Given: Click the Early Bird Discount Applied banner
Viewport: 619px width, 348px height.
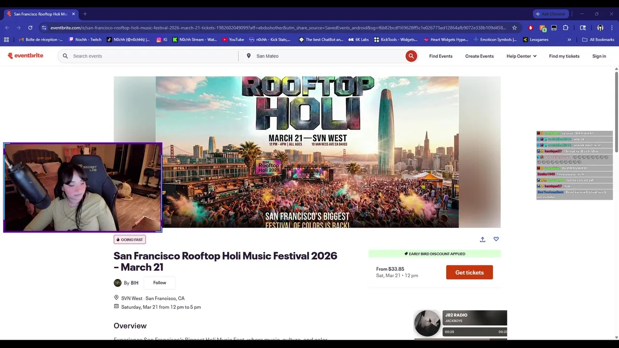Looking at the screenshot, I should [434, 254].
